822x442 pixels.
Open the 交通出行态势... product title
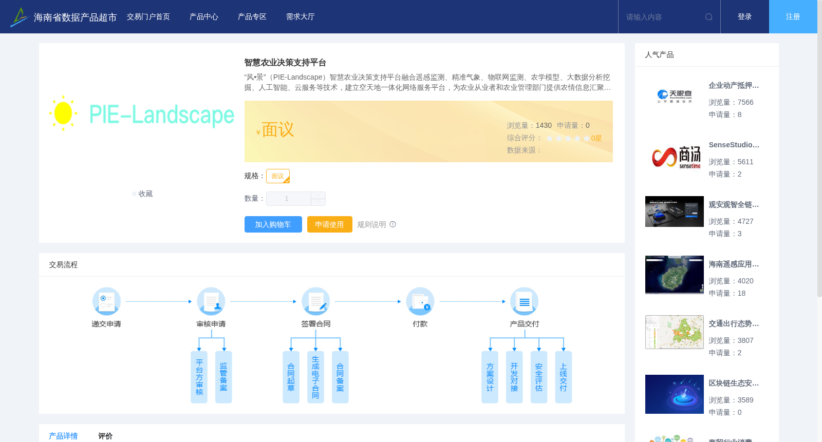tap(734, 324)
